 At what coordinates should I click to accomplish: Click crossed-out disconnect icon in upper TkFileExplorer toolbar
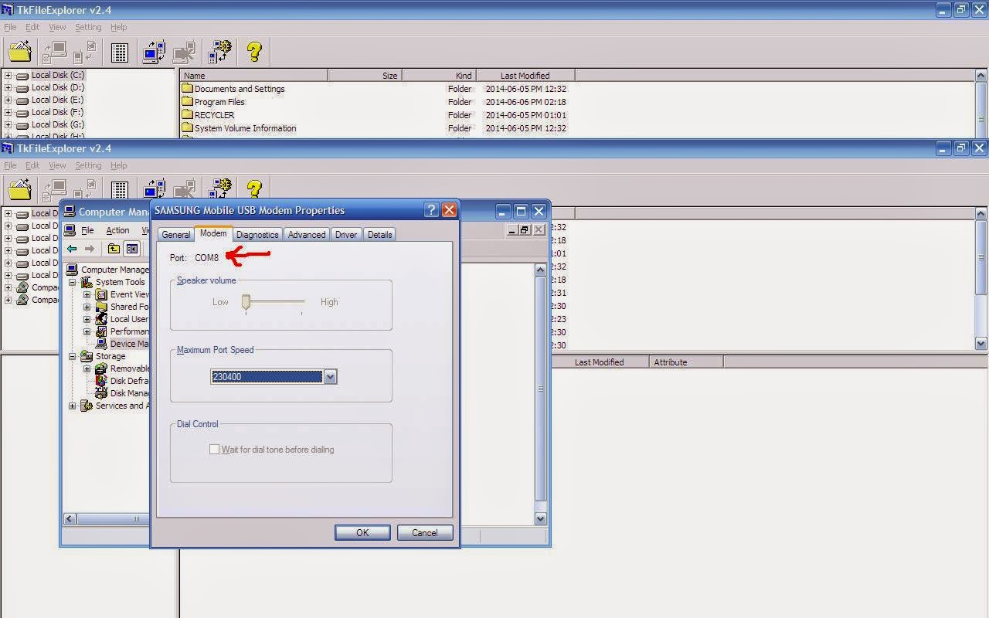coord(185,52)
